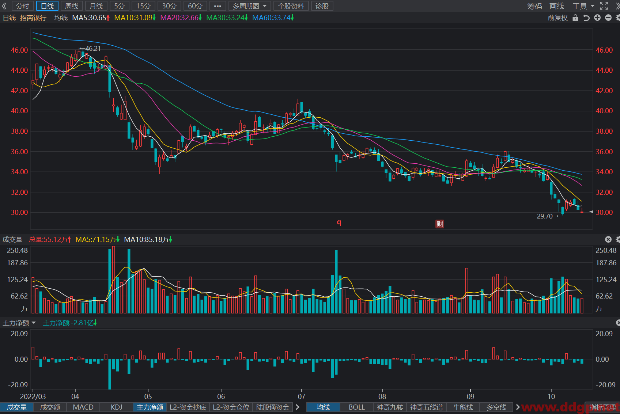This screenshot has width=620, height=414.
Task: Open volume panel settings gear
Action: (x=618, y=239)
